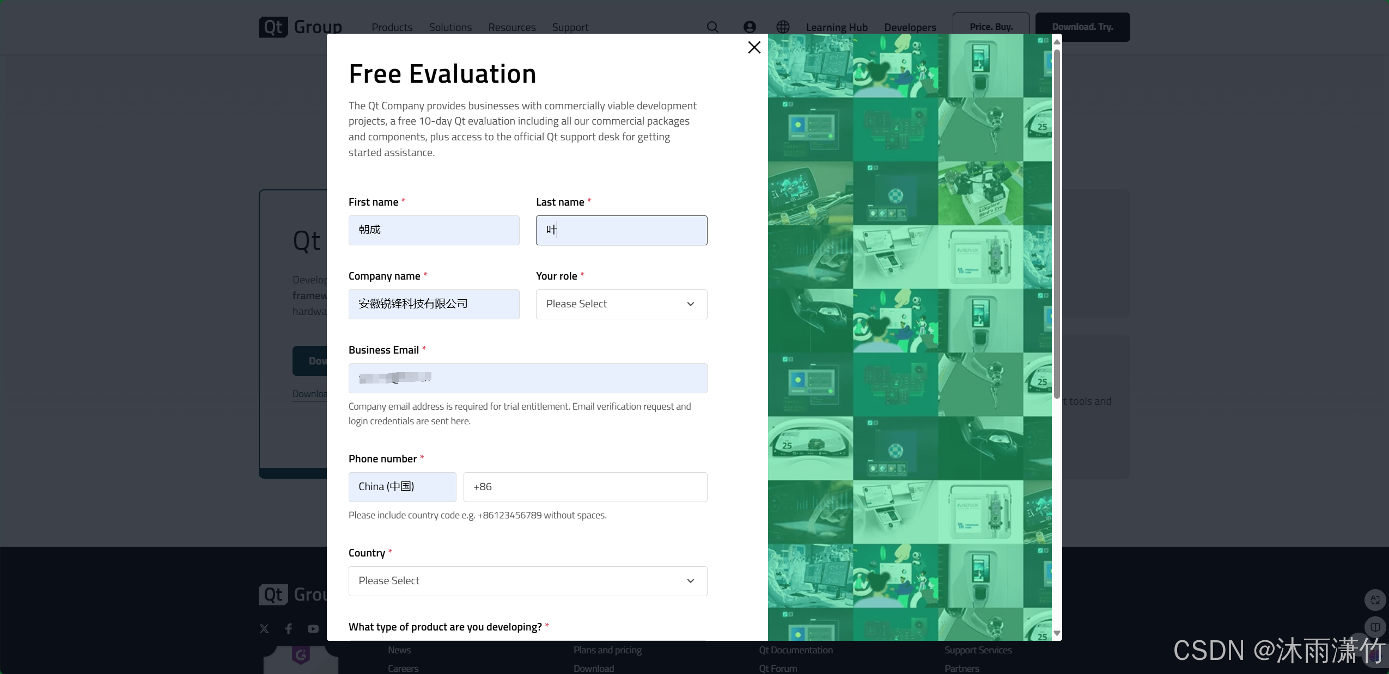Open Download footer link
The height and width of the screenshot is (674, 1389).
[594, 669]
